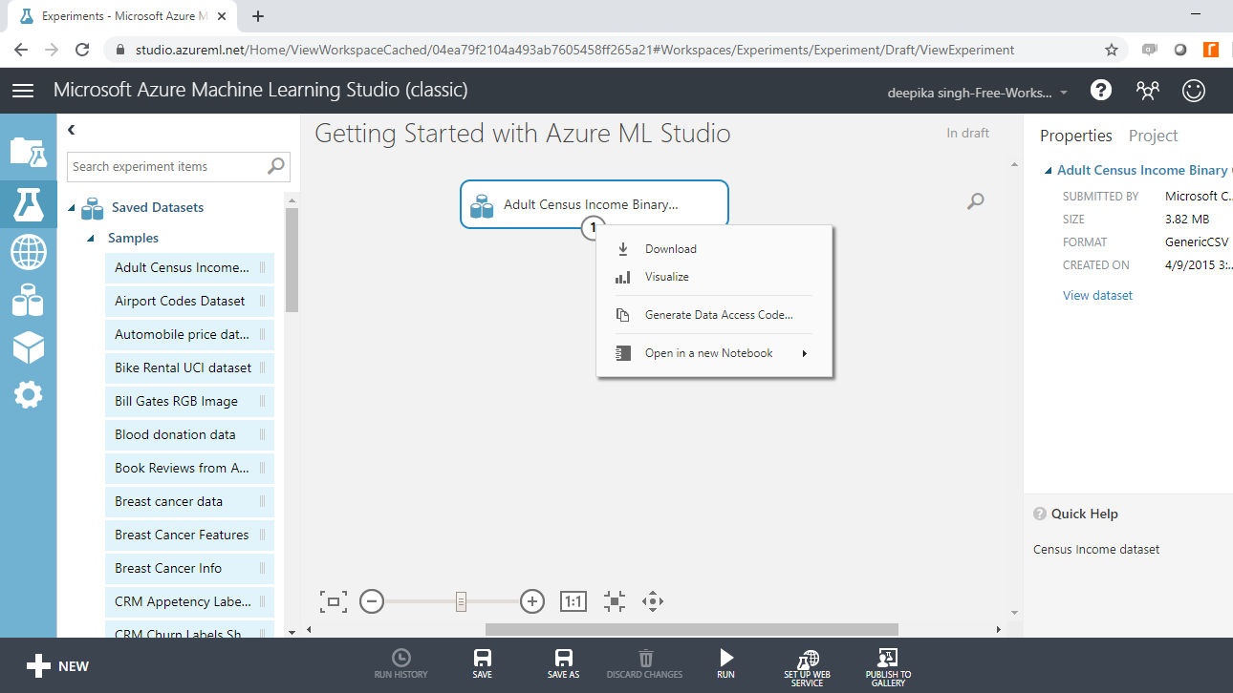Click Discard Changes trash icon
Viewport: 1233px width, 693px height.
645,663
